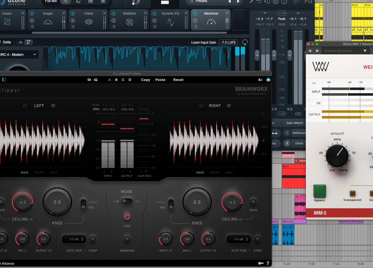The width and height of the screenshot is (373, 268).
Task: Select settings bank B in bx_clipper
Action: point(117,80)
